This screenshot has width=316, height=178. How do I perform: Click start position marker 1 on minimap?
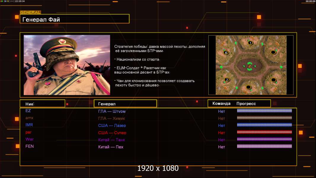250,43
